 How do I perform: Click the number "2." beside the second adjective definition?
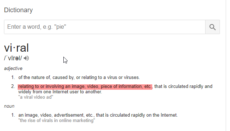(x=13, y=86)
